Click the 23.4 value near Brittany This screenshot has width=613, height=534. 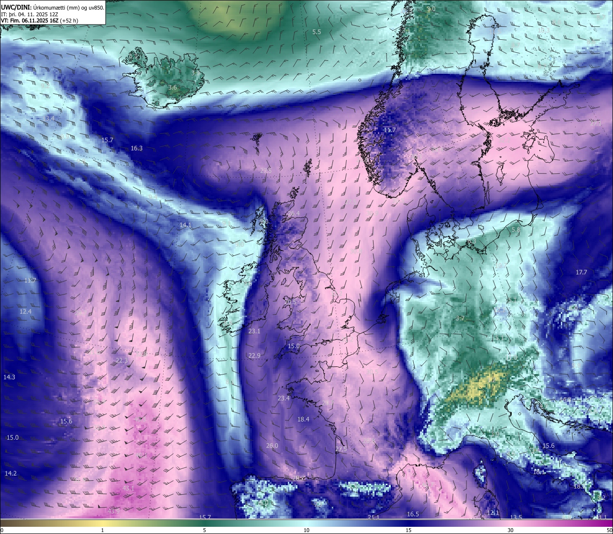click(x=284, y=398)
